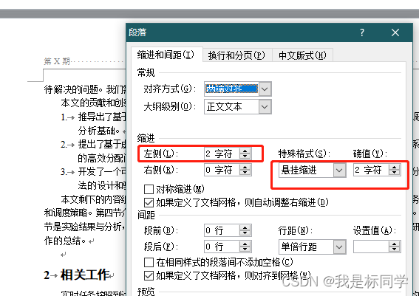Toggle 则对齐到网格 checkbox
This screenshot has width=419, height=296.
[149, 276]
